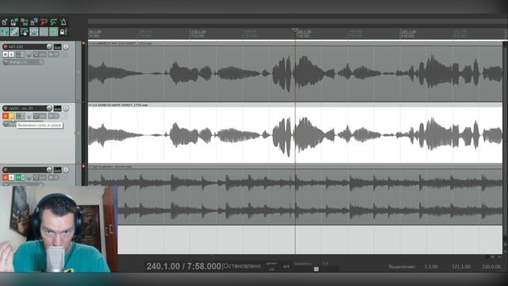Click the red Undo toolbar icon
Viewport: 508px width, 286px height.
point(44,21)
